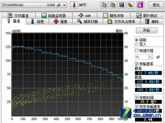Click the access time value 15.2
The height and width of the screenshot is (123, 165).
click(x=148, y=102)
